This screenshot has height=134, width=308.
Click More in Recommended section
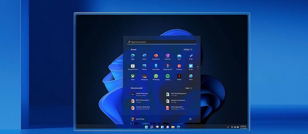click(x=188, y=88)
